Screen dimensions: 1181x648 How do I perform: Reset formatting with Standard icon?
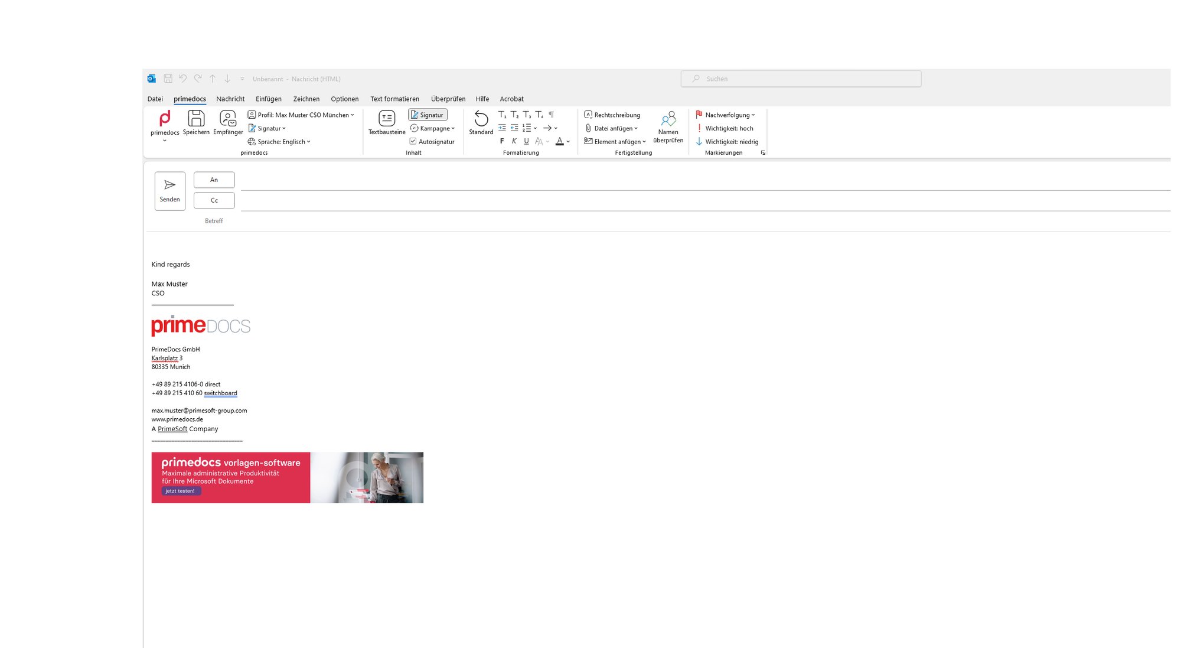481,119
